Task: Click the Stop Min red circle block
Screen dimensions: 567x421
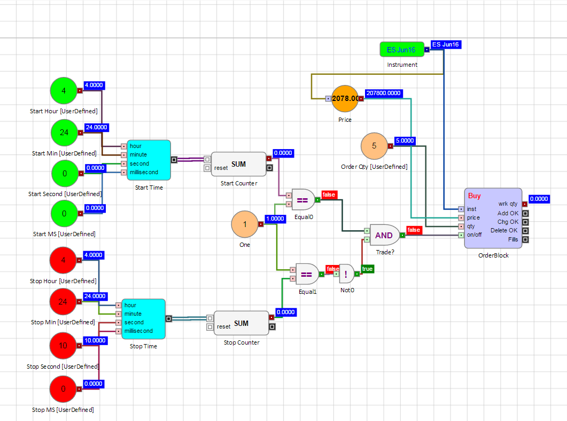Action: point(63,302)
